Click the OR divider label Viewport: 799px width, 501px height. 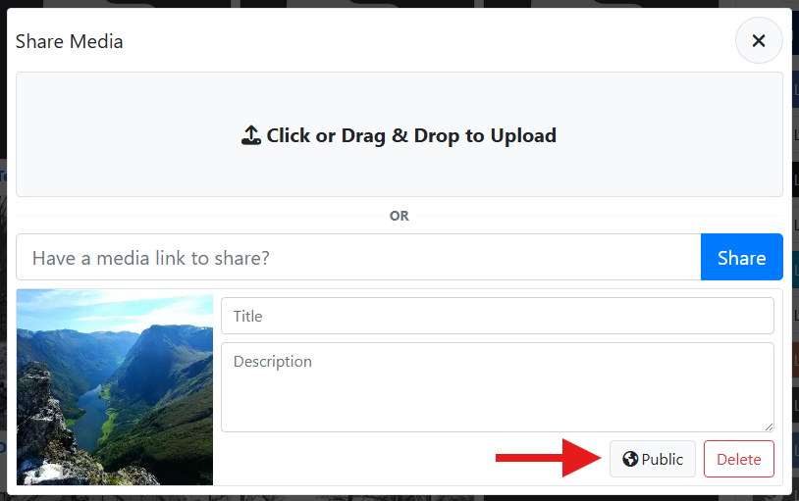tap(399, 216)
